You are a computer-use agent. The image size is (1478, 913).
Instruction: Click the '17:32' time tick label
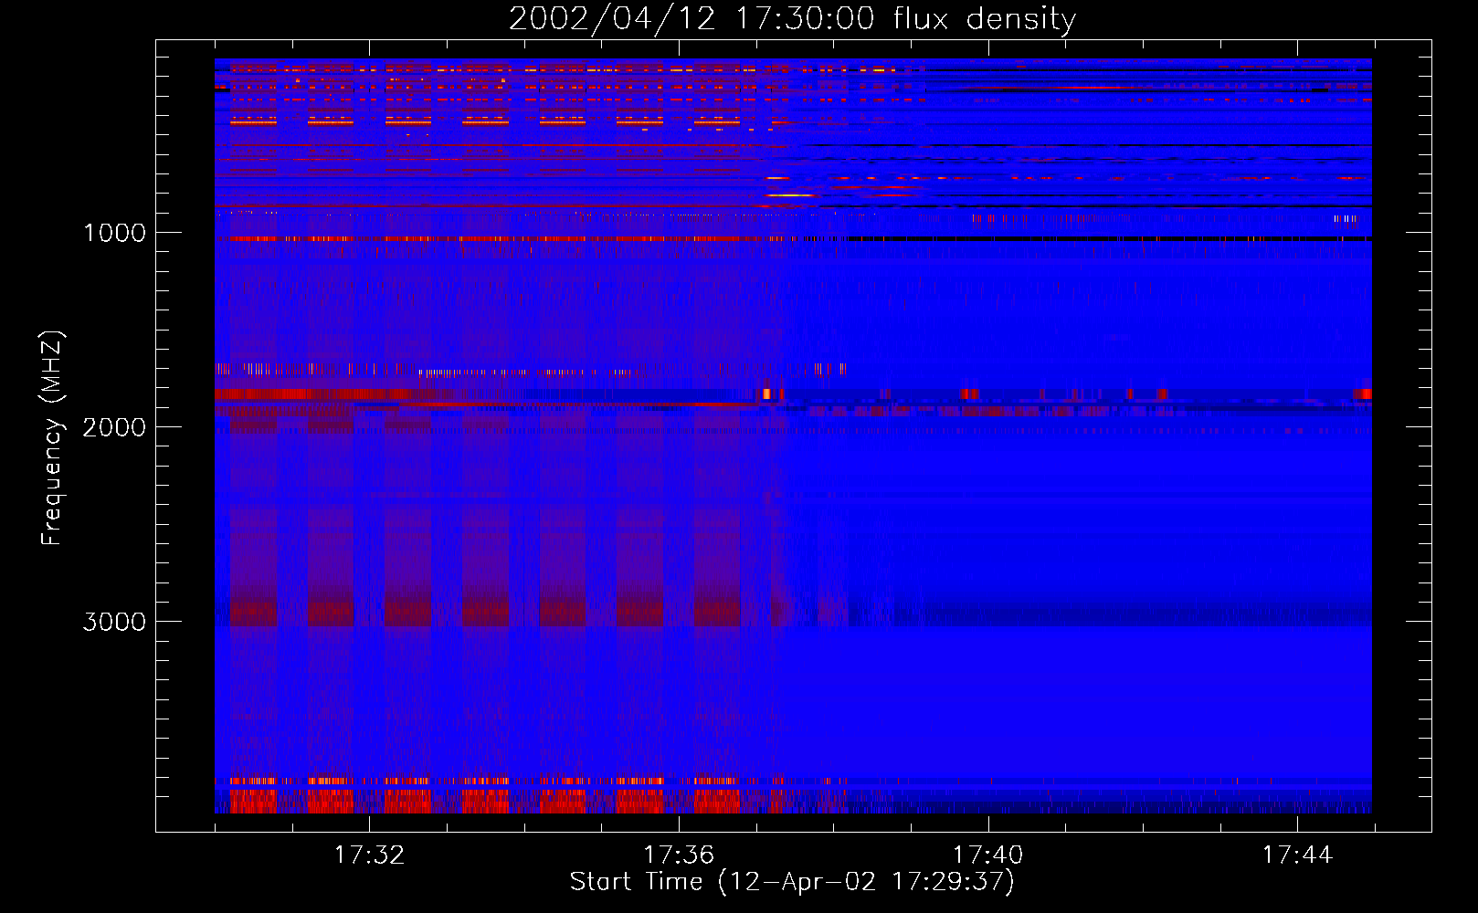[369, 855]
